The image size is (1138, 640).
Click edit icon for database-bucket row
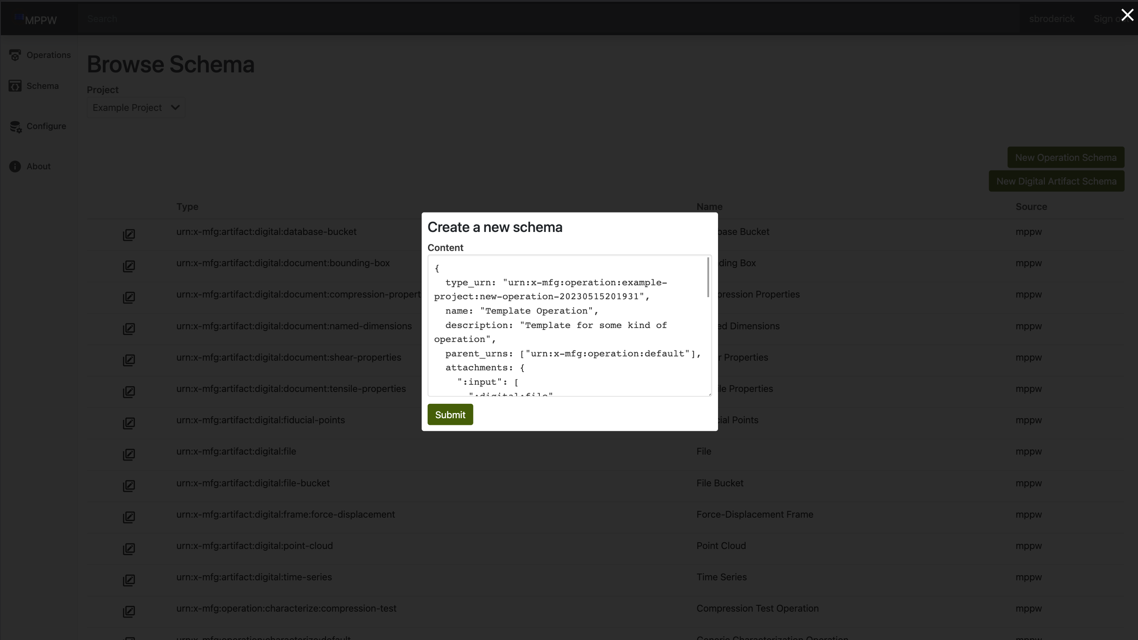pyautogui.click(x=129, y=234)
